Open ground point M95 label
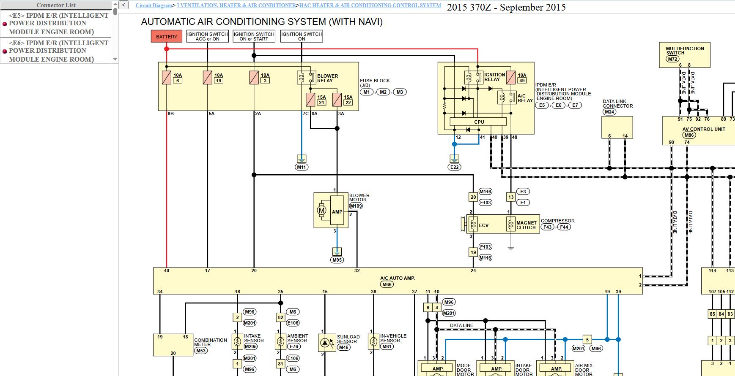The width and height of the screenshot is (735, 376). tap(337, 260)
